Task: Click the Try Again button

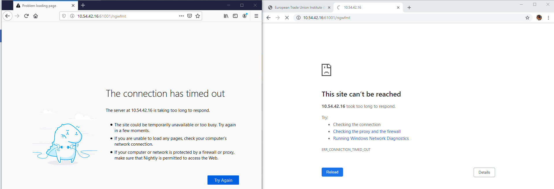Action: pos(223,180)
